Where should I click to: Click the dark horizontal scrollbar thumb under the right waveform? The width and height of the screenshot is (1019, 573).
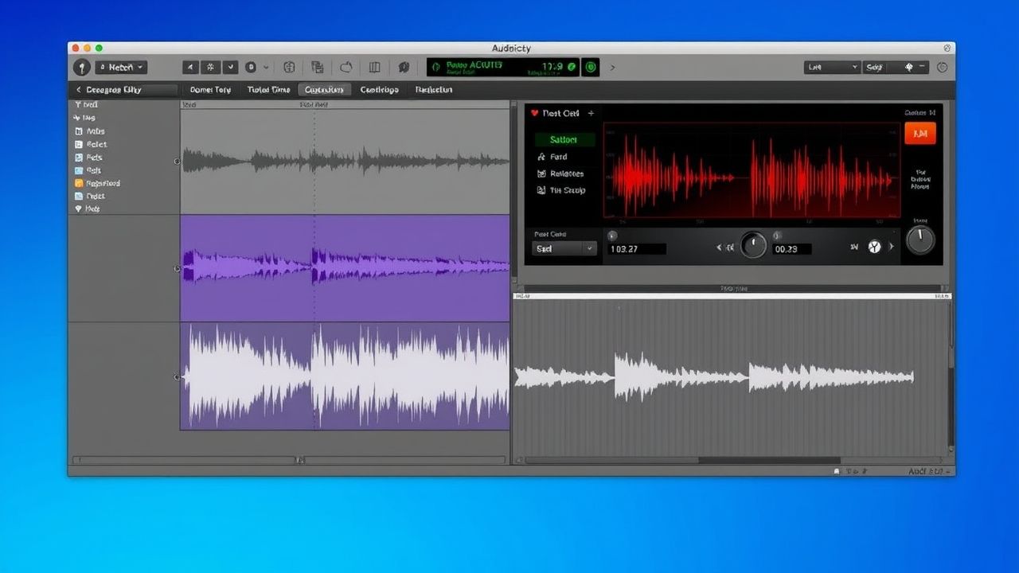769,460
